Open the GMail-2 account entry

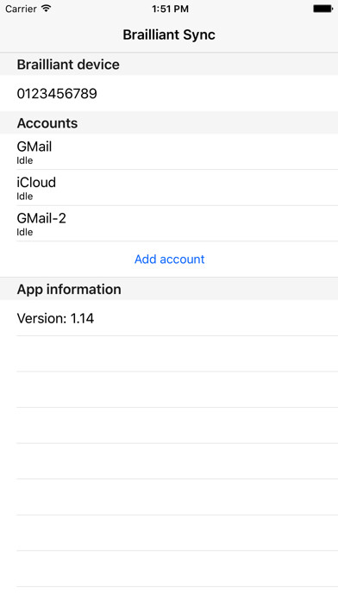point(169,223)
